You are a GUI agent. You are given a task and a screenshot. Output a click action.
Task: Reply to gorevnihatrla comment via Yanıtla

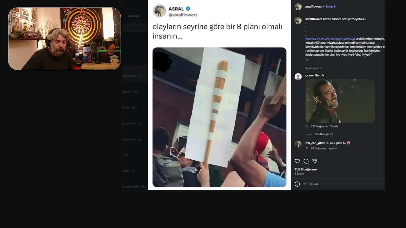tap(334, 126)
